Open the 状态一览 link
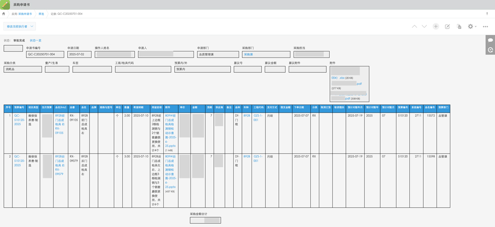495x227 pixels. point(36,40)
